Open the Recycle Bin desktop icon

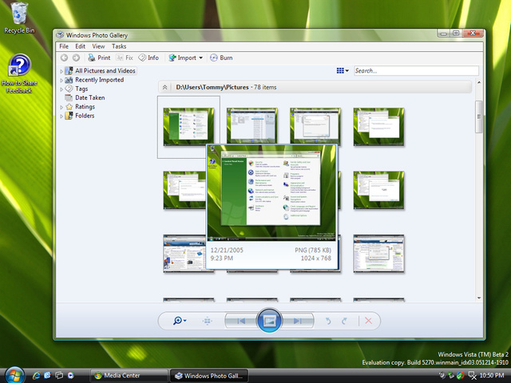[19, 18]
